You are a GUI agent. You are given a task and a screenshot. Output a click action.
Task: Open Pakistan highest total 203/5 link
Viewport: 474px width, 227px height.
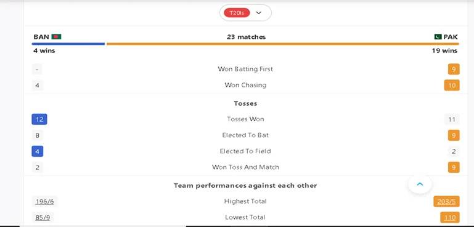click(x=446, y=201)
